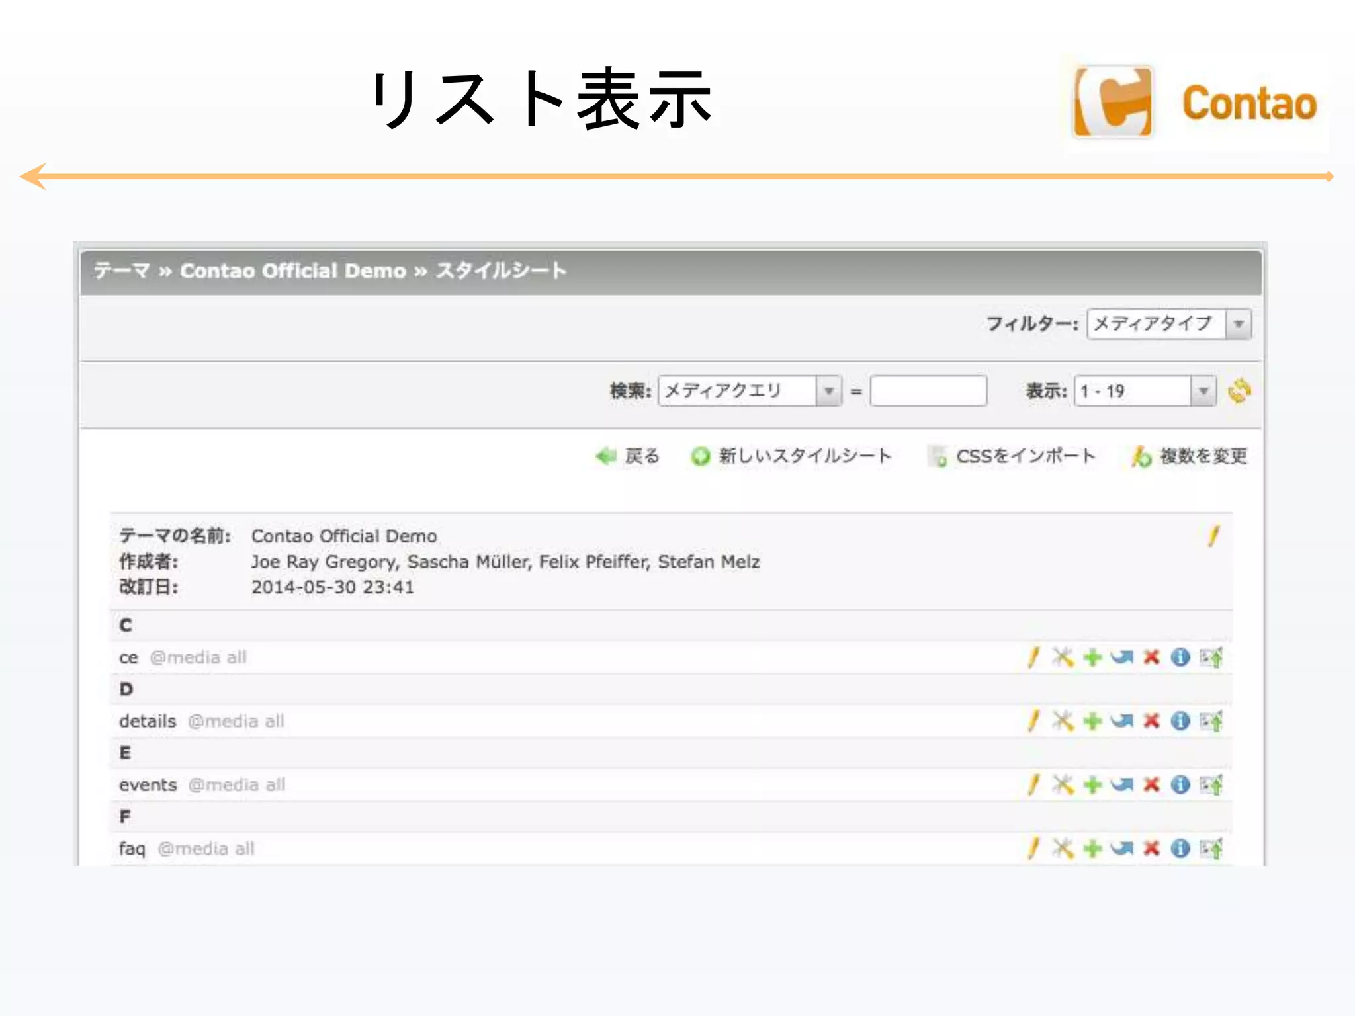The height and width of the screenshot is (1016, 1355).
Task: Select the ce stylesheet row name
Action: pos(128,657)
